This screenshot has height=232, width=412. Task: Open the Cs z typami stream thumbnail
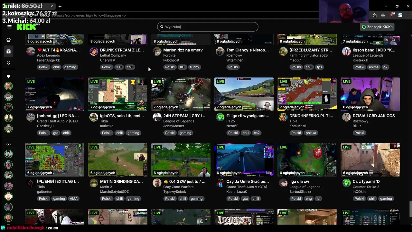pyautogui.click(x=370, y=160)
